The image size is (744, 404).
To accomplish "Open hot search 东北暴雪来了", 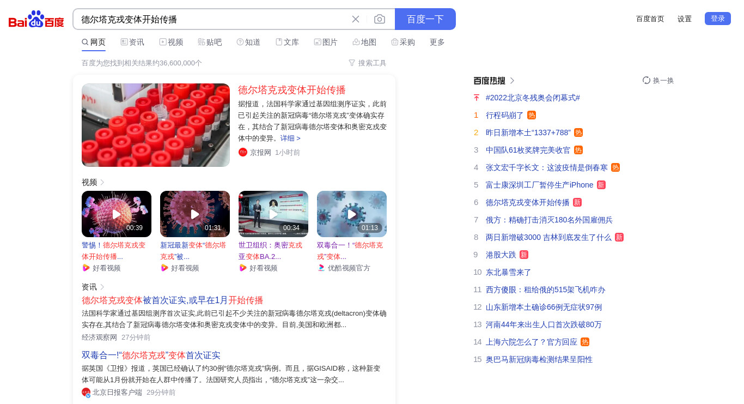I will (509, 272).
